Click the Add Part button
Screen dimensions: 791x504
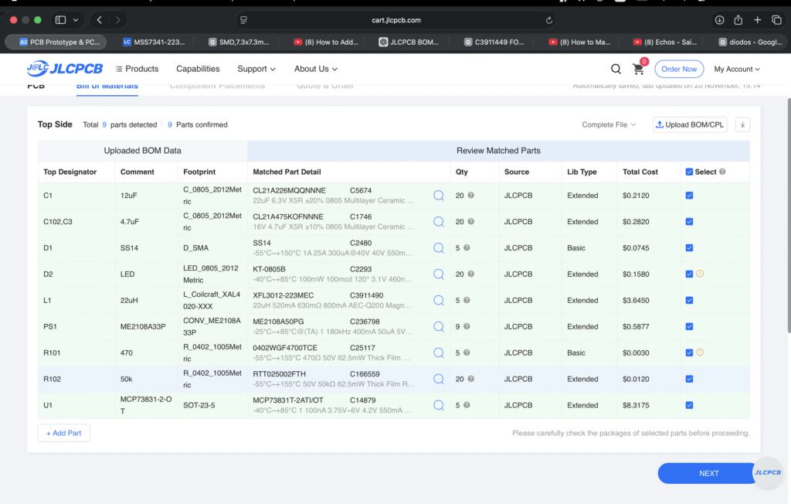[x=64, y=433]
